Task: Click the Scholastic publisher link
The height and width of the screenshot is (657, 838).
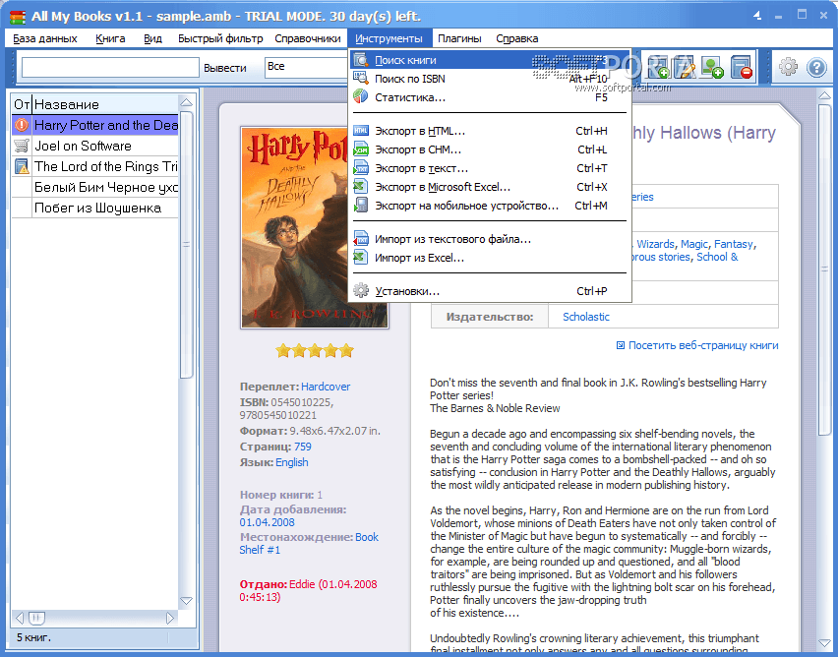Action: (x=586, y=317)
